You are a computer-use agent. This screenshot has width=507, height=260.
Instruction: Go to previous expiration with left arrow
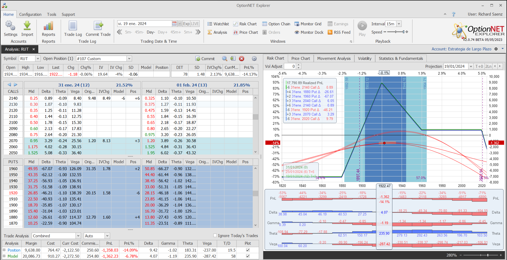[x=9, y=85]
